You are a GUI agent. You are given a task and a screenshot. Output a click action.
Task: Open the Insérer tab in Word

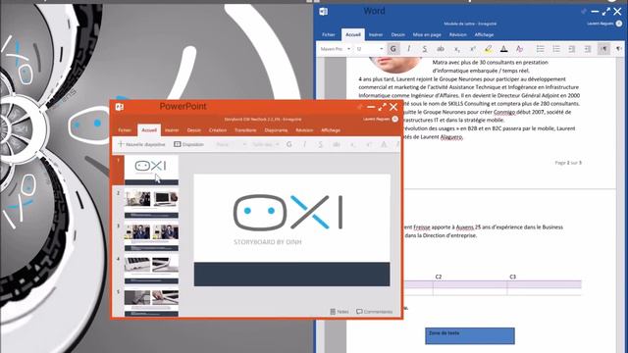pos(376,35)
